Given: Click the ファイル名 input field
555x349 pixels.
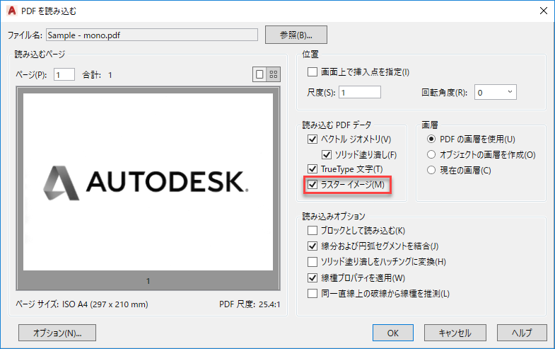Looking at the screenshot, I should tap(152, 35).
